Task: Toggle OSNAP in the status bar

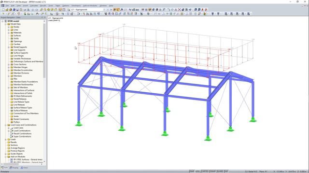Action: pyautogui.click(x=212, y=172)
